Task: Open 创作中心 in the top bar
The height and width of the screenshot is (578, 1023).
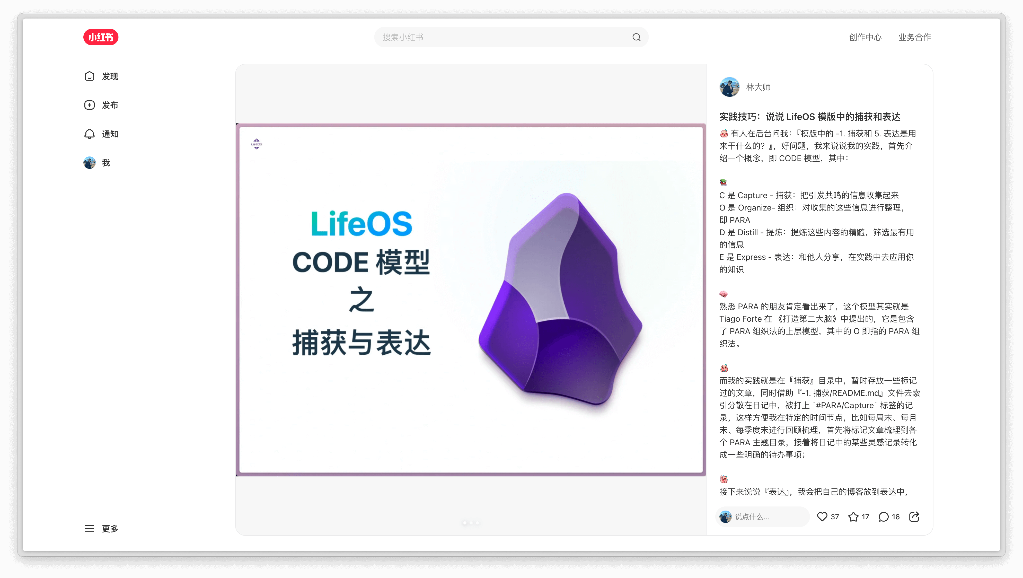Action: (x=865, y=37)
